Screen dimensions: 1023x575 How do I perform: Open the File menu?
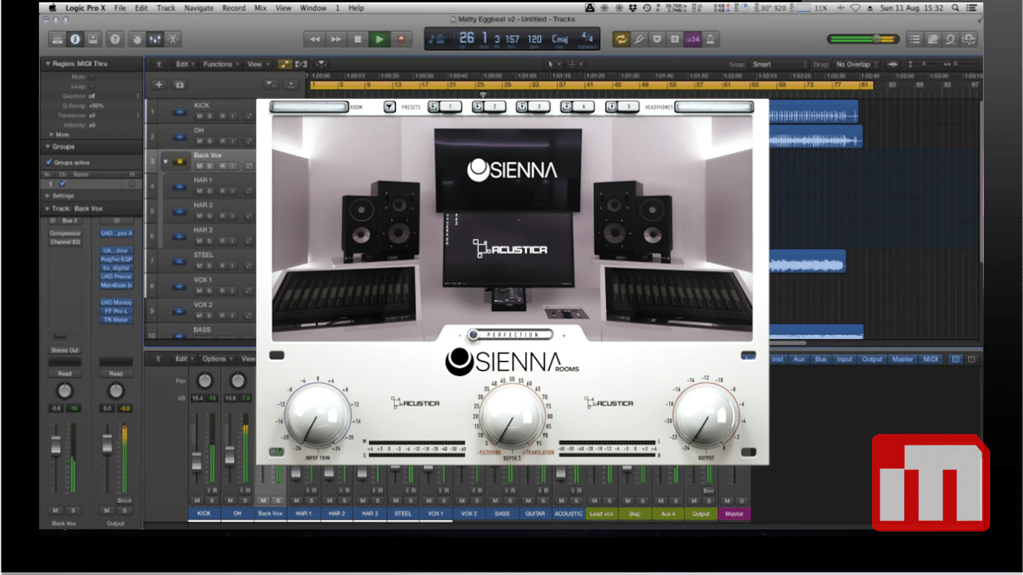(x=120, y=8)
